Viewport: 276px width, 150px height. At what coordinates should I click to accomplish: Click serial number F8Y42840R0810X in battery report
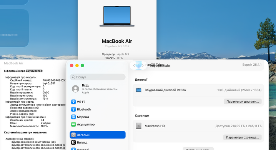(x=54, y=80)
